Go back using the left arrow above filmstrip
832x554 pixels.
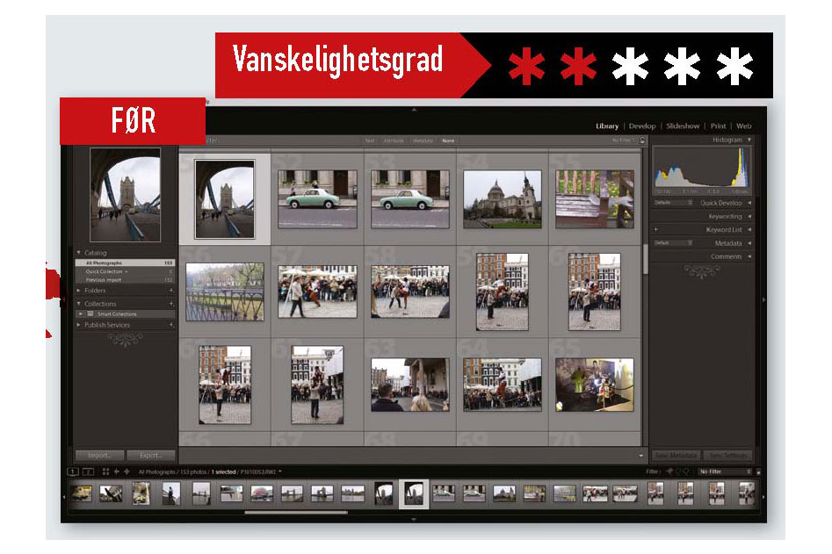coord(117,471)
